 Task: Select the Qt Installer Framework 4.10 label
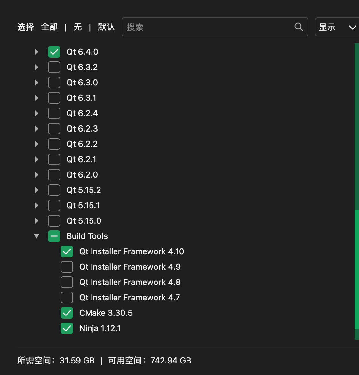132,251
